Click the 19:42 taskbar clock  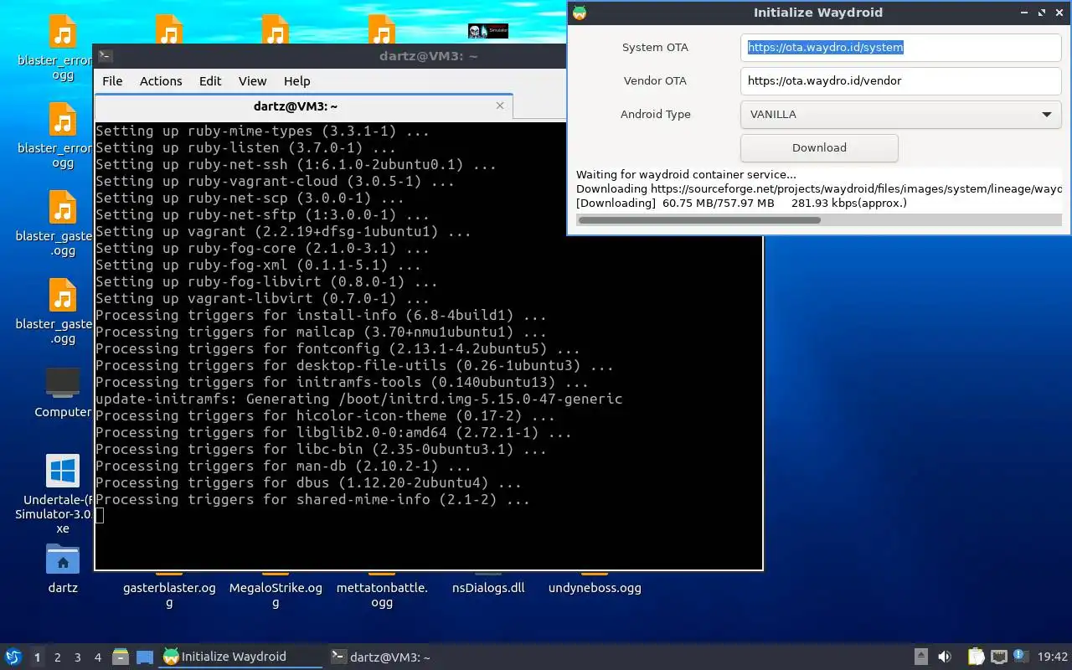point(1053,657)
